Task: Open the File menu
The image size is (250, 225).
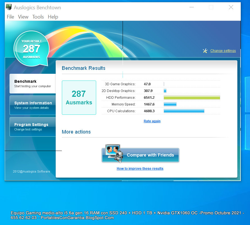Action: click(10, 17)
